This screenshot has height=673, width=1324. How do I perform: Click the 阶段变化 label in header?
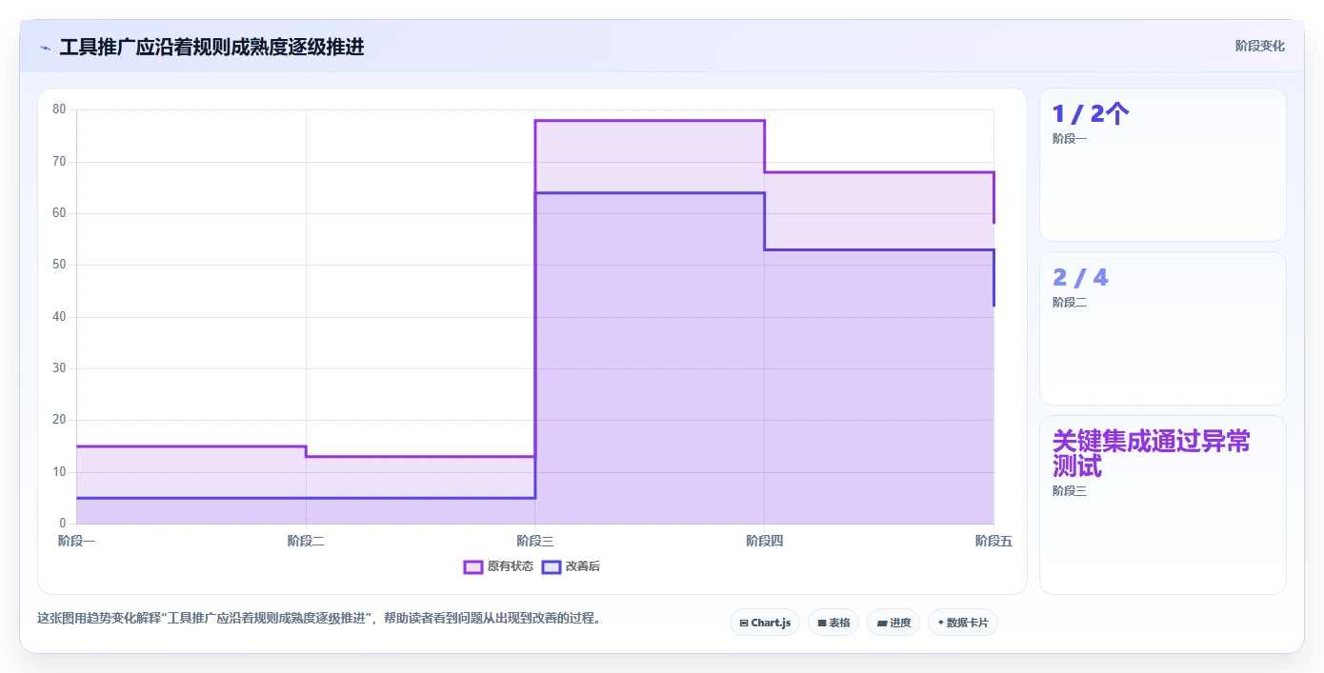[1260, 46]
